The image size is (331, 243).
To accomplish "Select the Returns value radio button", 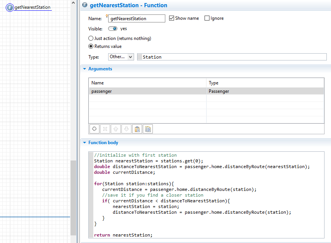I will click(91, 46).
